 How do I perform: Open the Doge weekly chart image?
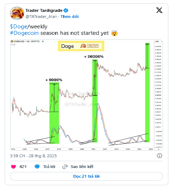point(86,95)
